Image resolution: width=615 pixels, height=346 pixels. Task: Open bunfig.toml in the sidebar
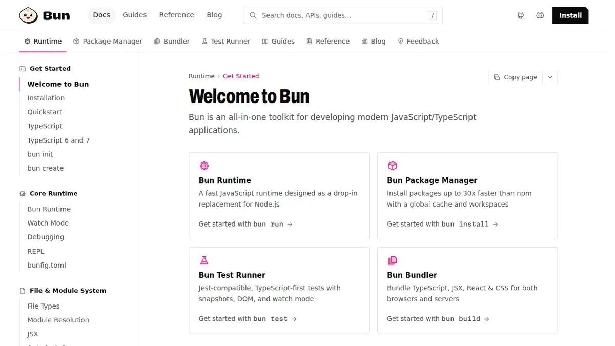[x=47, y=265]
